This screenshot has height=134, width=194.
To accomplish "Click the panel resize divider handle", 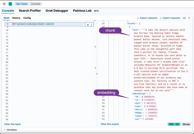I will (97, 74).
